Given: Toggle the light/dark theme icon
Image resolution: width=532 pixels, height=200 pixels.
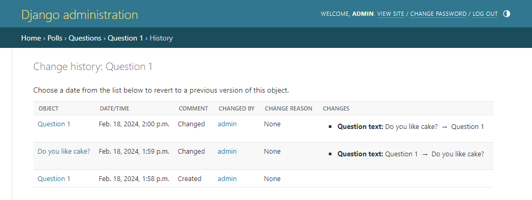Looking at the screenshot, I should tap(507, 14).
